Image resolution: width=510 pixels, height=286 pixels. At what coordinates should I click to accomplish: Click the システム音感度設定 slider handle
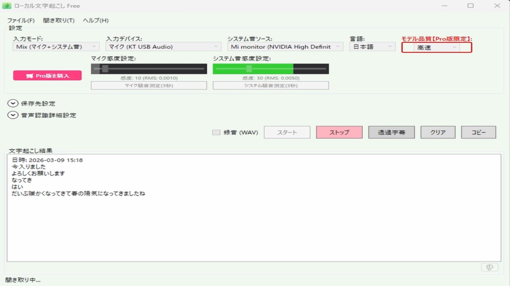point(249,69)
